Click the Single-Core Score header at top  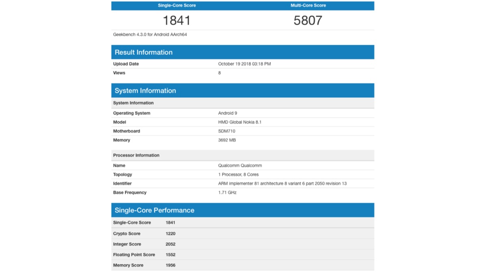(177, 6)
